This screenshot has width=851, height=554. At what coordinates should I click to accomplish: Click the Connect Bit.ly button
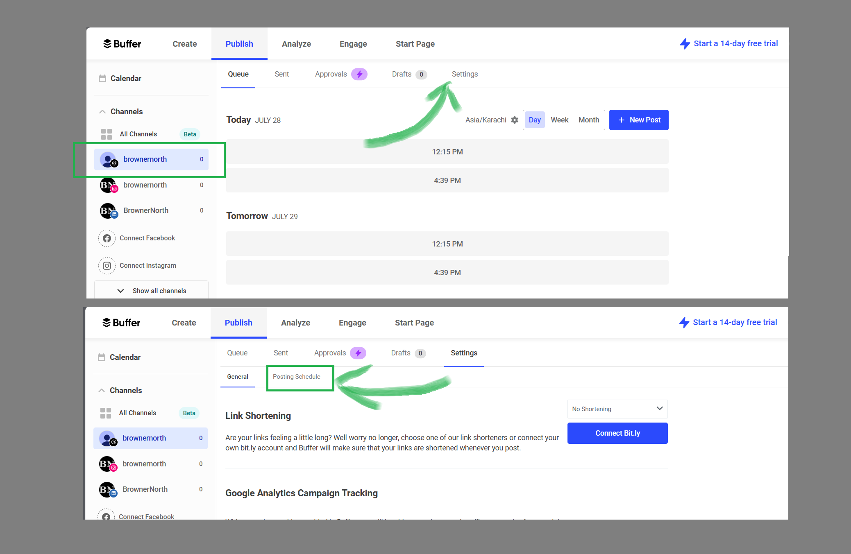point(617,433)
